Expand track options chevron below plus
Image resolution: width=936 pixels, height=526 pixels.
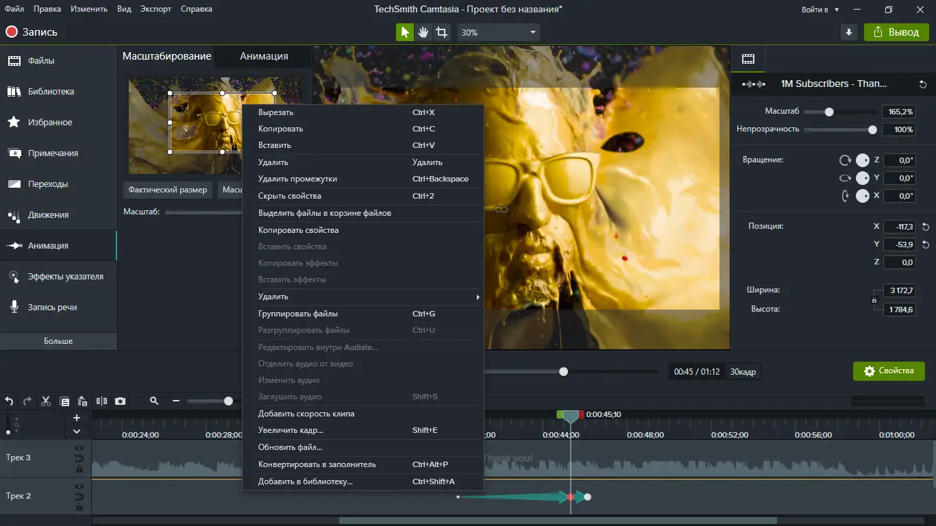tap(77, 431)
